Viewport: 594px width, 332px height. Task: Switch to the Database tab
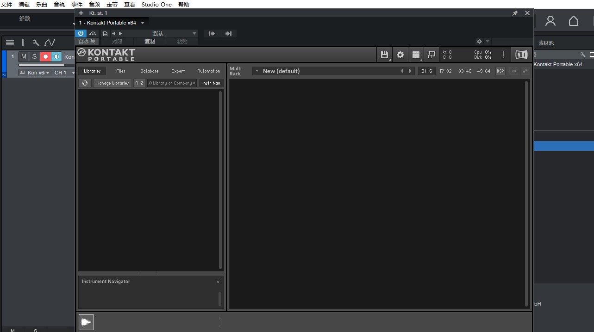click(150, 71)
